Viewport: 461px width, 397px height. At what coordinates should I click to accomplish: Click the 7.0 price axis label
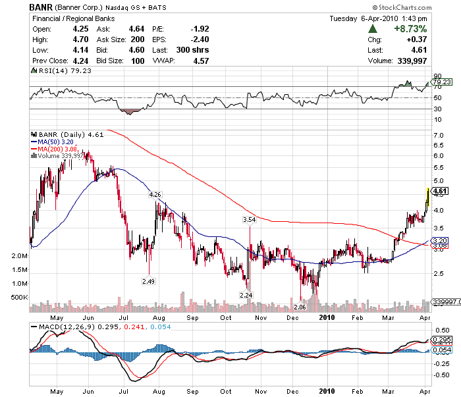(x=439, y=136)
